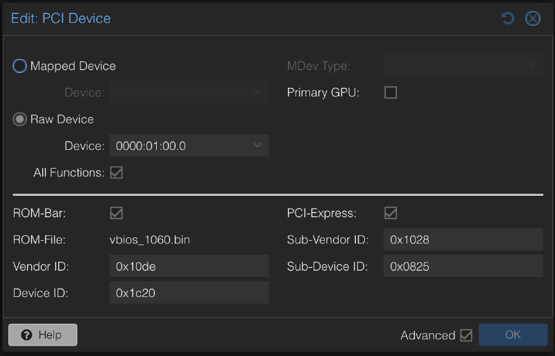This screenshot has height=356, width=555.
Task: Close the Edit PCI Device dialog
Action: click(x=533, y=19)
